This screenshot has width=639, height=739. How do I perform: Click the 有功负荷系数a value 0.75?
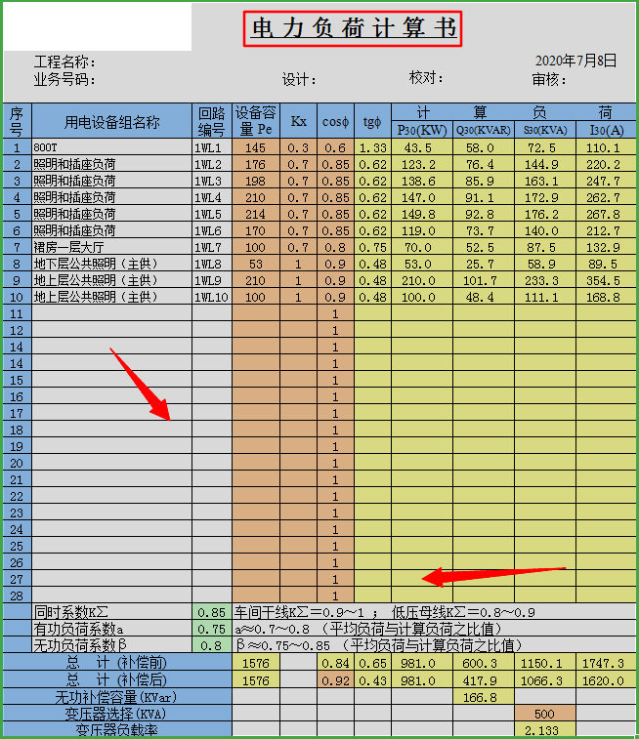tap(212, 629)
